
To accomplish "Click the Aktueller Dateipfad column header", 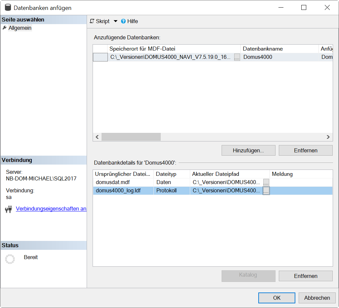I will pyautogui.click(x=230, y=174).
